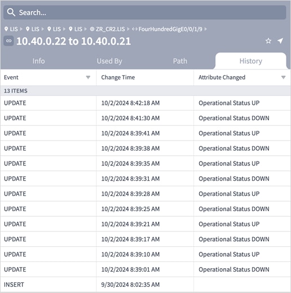Click the Change Time column header
Viewport: 291px width, 293px height.
(x=145, y=77)
